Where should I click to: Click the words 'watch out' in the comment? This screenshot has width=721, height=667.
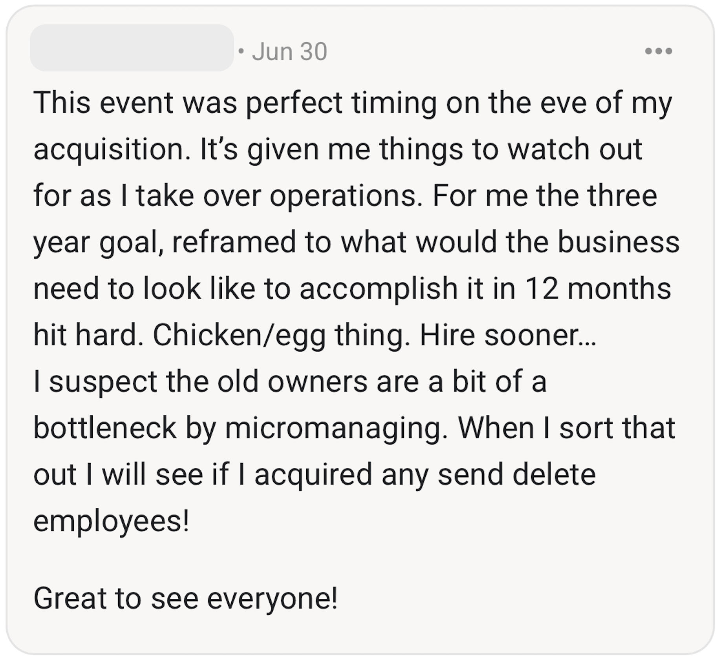(x=575, y=150)
